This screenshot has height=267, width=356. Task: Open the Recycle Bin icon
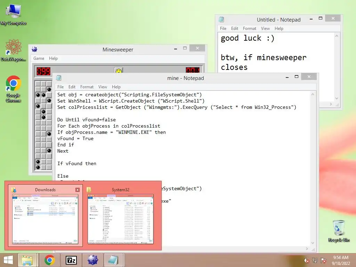(339, 231)
